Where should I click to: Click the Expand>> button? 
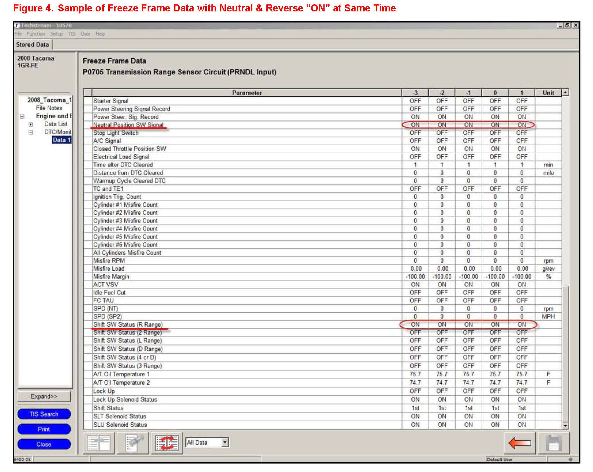click(44, 396)
